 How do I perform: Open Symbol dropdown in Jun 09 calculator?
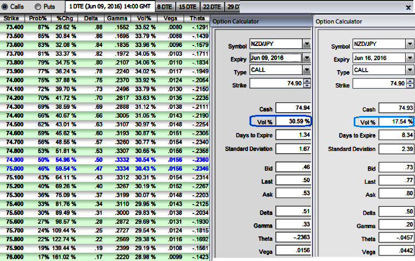coord(306,44)
